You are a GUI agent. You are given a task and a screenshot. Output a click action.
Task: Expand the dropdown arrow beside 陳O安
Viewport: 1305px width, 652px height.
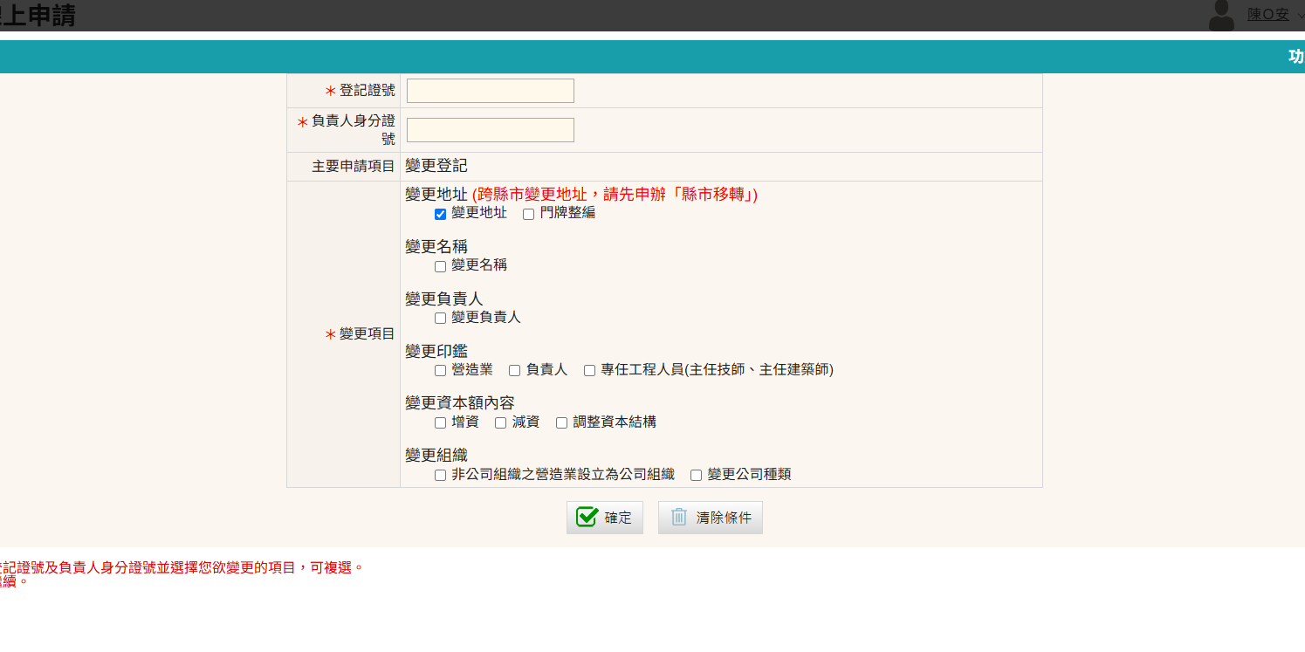(x=1301, y=15)
